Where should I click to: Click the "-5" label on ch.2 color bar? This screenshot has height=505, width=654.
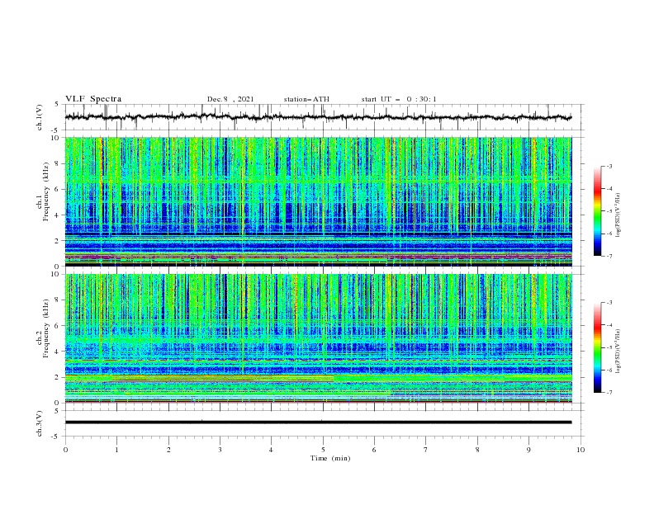(x=609, y=347)
